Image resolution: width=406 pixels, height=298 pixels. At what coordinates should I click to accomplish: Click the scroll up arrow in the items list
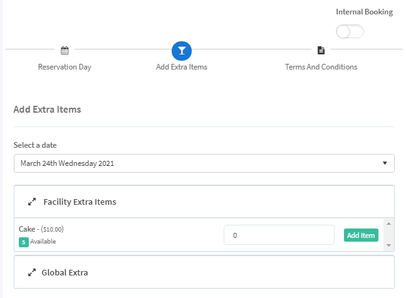388,223
